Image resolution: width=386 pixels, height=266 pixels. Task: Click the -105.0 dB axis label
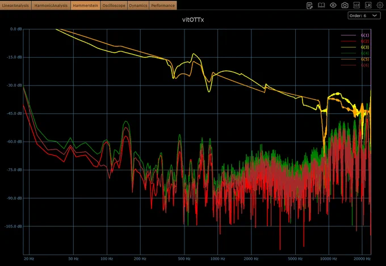13,226
